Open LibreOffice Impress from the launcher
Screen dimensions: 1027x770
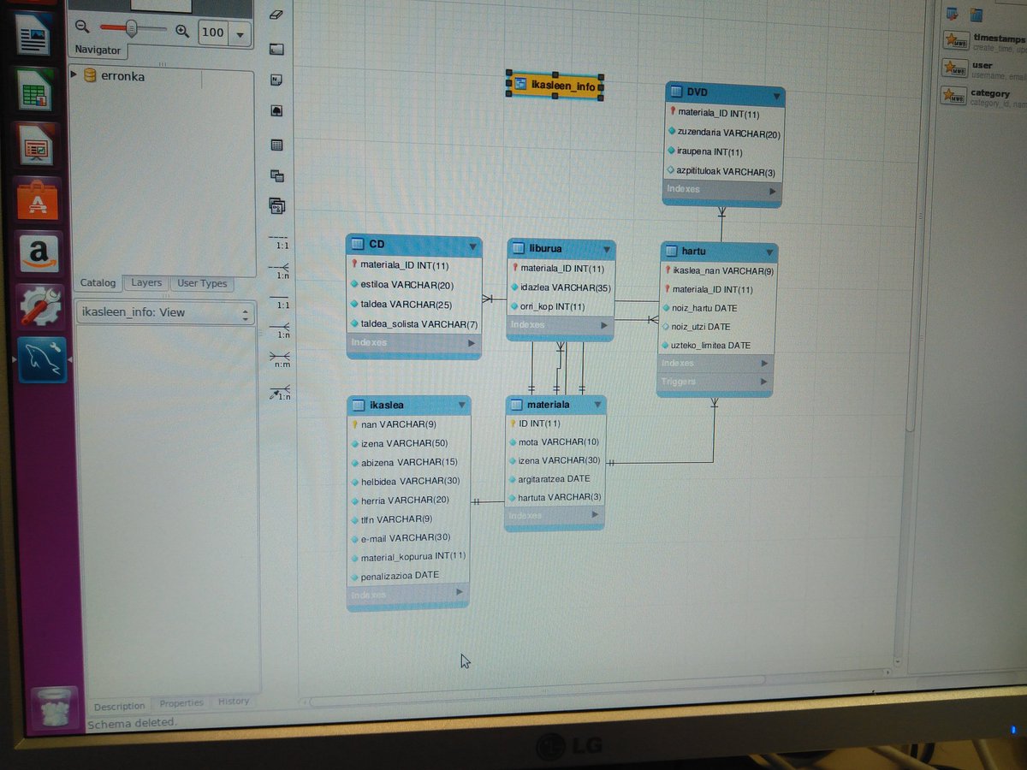[x=36, y=145]
